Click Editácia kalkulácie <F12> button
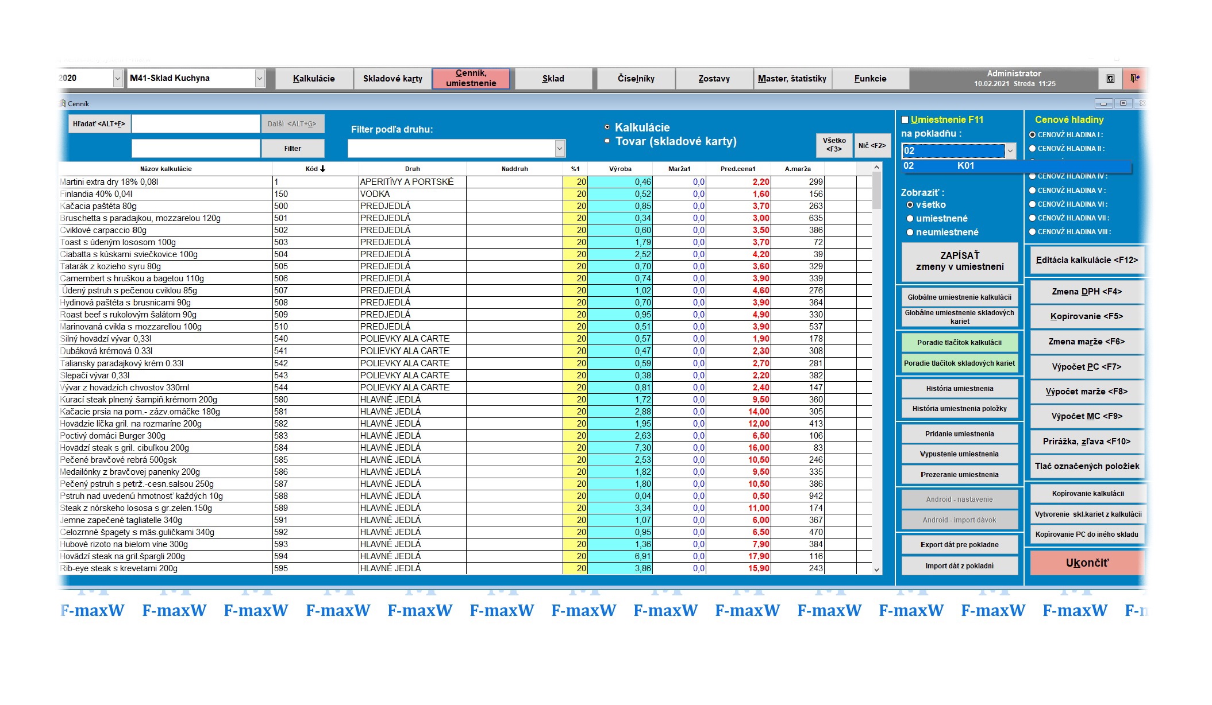 (1087, 260)
